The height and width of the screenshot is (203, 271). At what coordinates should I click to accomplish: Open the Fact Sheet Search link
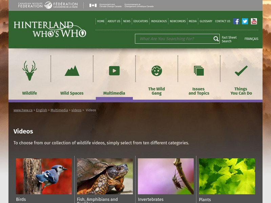click(229, 39)
